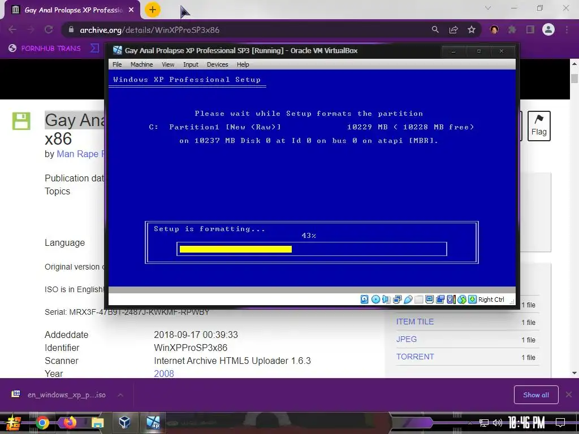Click the display monitor icon in VirtualBox status bar
This screenshot has width=579, height=434.
coord(430,300)
